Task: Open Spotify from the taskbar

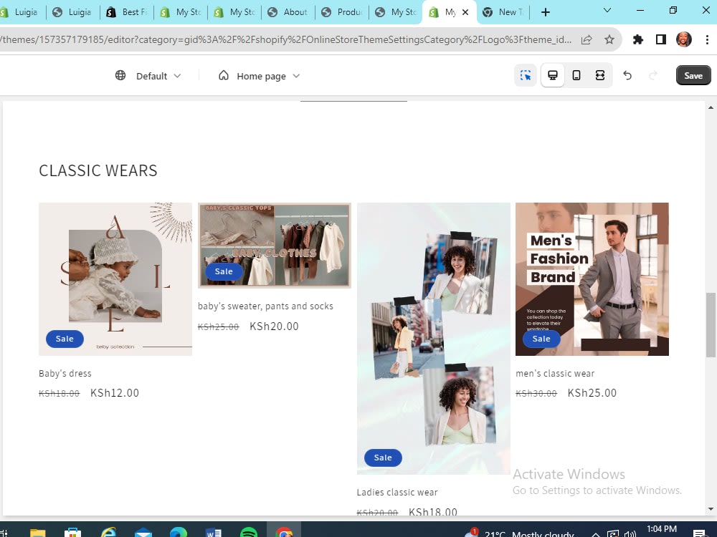Action: (x=249, y=531)
